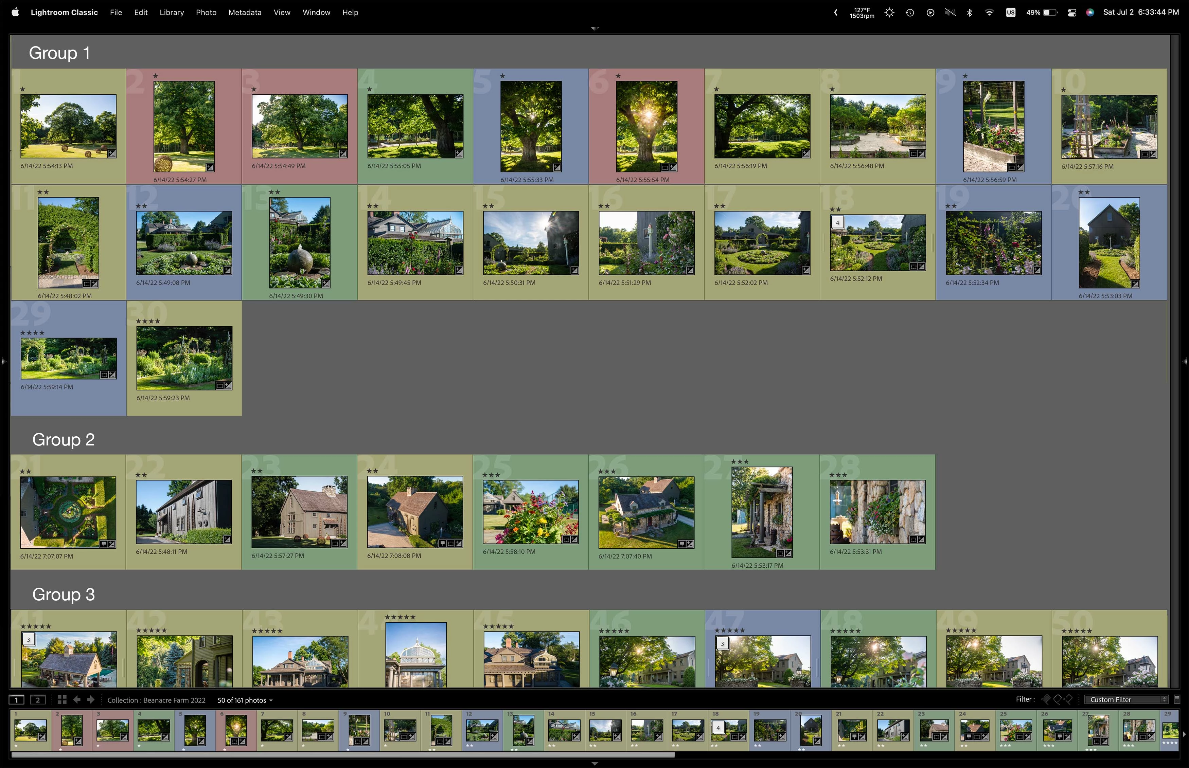Click stack badge 3 on photo 41
Image resolution: width=1189 pixels, height=768 pixels.
[29, 639]
